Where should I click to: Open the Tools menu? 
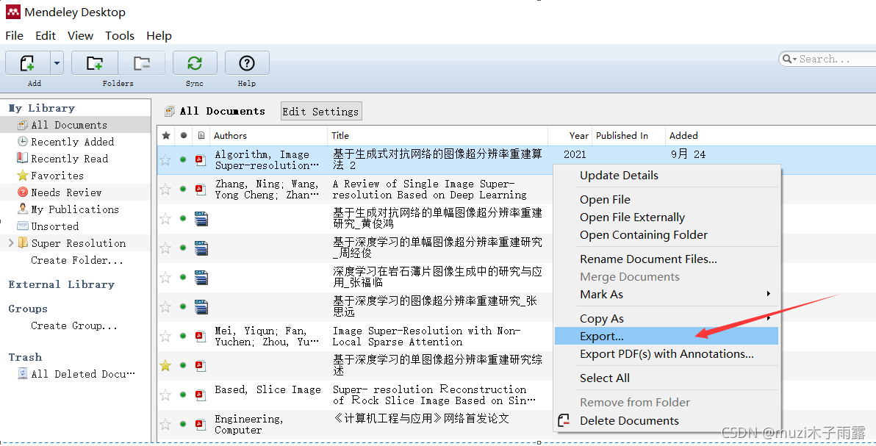pos(120,36)
